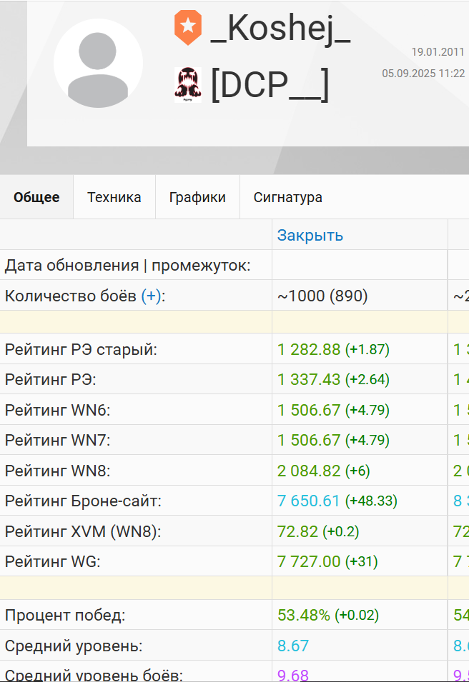The image size is (469, 682).
Task: Click the Средний уровень value 8.67
Action: click(293, 646)
